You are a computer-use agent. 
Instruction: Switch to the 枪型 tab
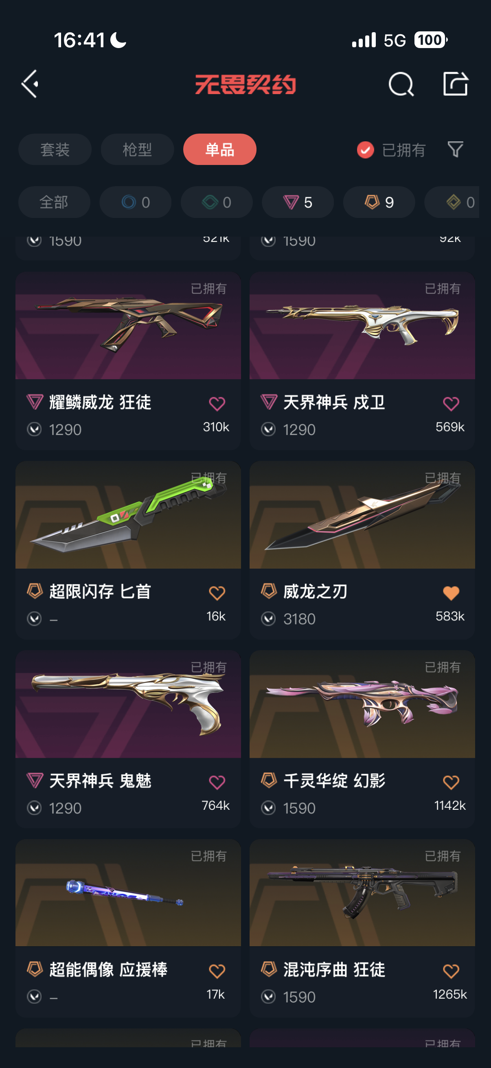137,149
